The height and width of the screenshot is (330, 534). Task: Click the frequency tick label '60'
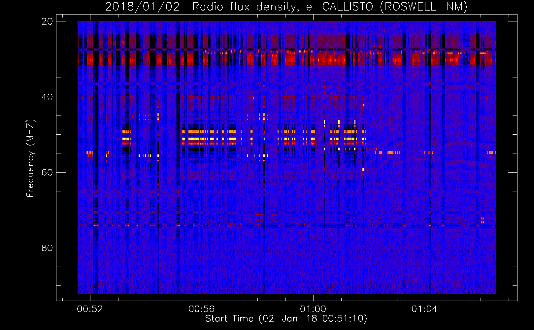click(47, 172)
